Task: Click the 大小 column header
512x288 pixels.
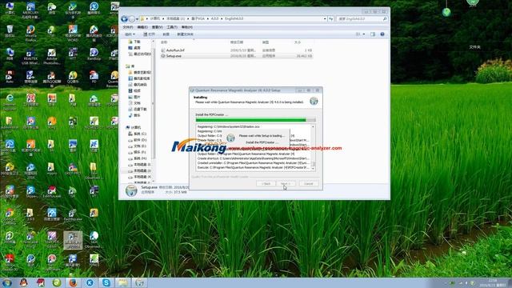Action: pyautogui.click(x=298, y=42)
